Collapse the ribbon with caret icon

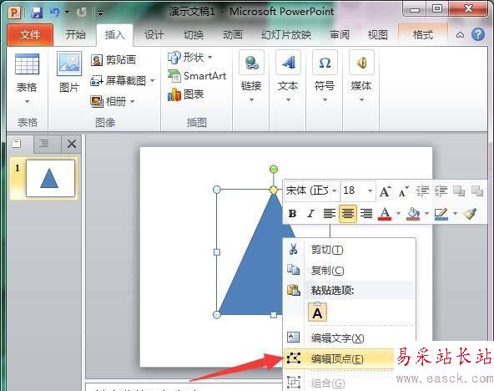click(460, 35)
